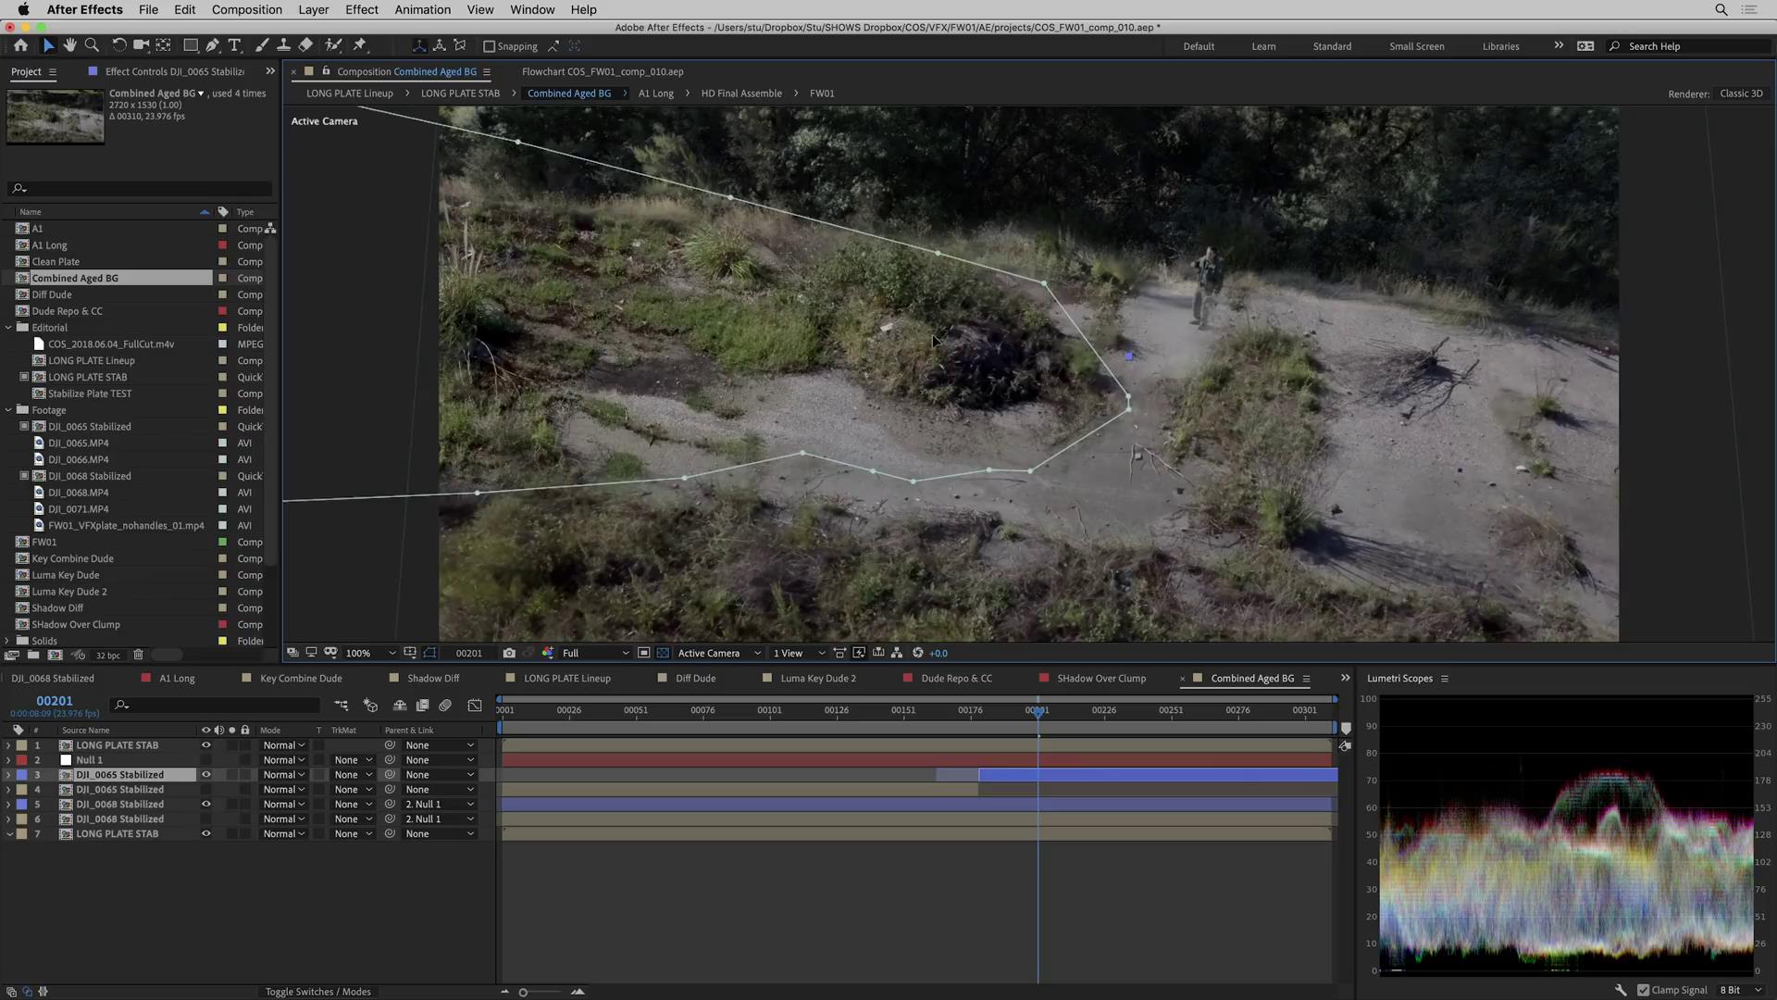Select the Roto Brush tool
The width and height of the screenshot is (1777, 1000).
coord(333,45)
